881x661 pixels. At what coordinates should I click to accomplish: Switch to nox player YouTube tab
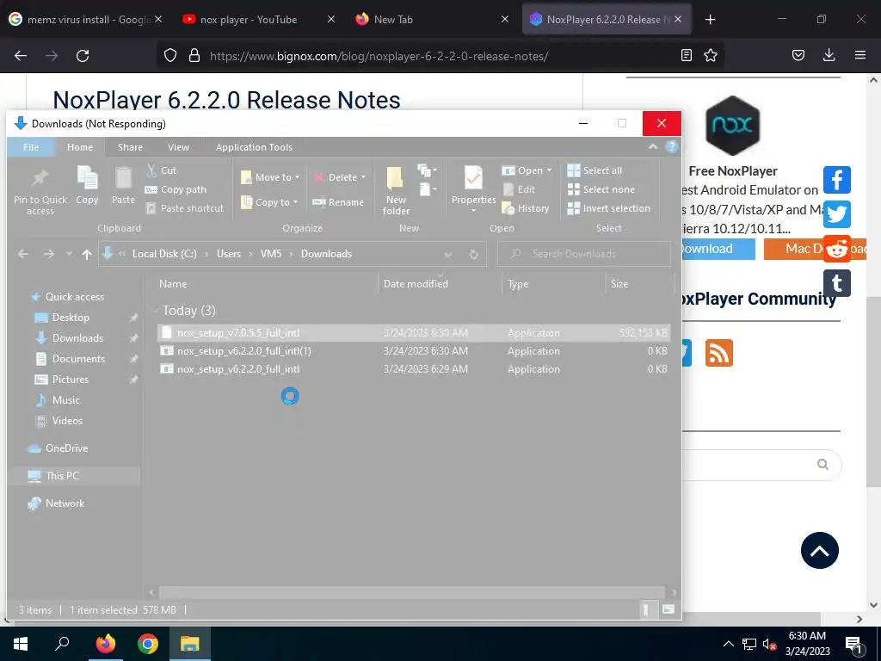pos(259,19)
